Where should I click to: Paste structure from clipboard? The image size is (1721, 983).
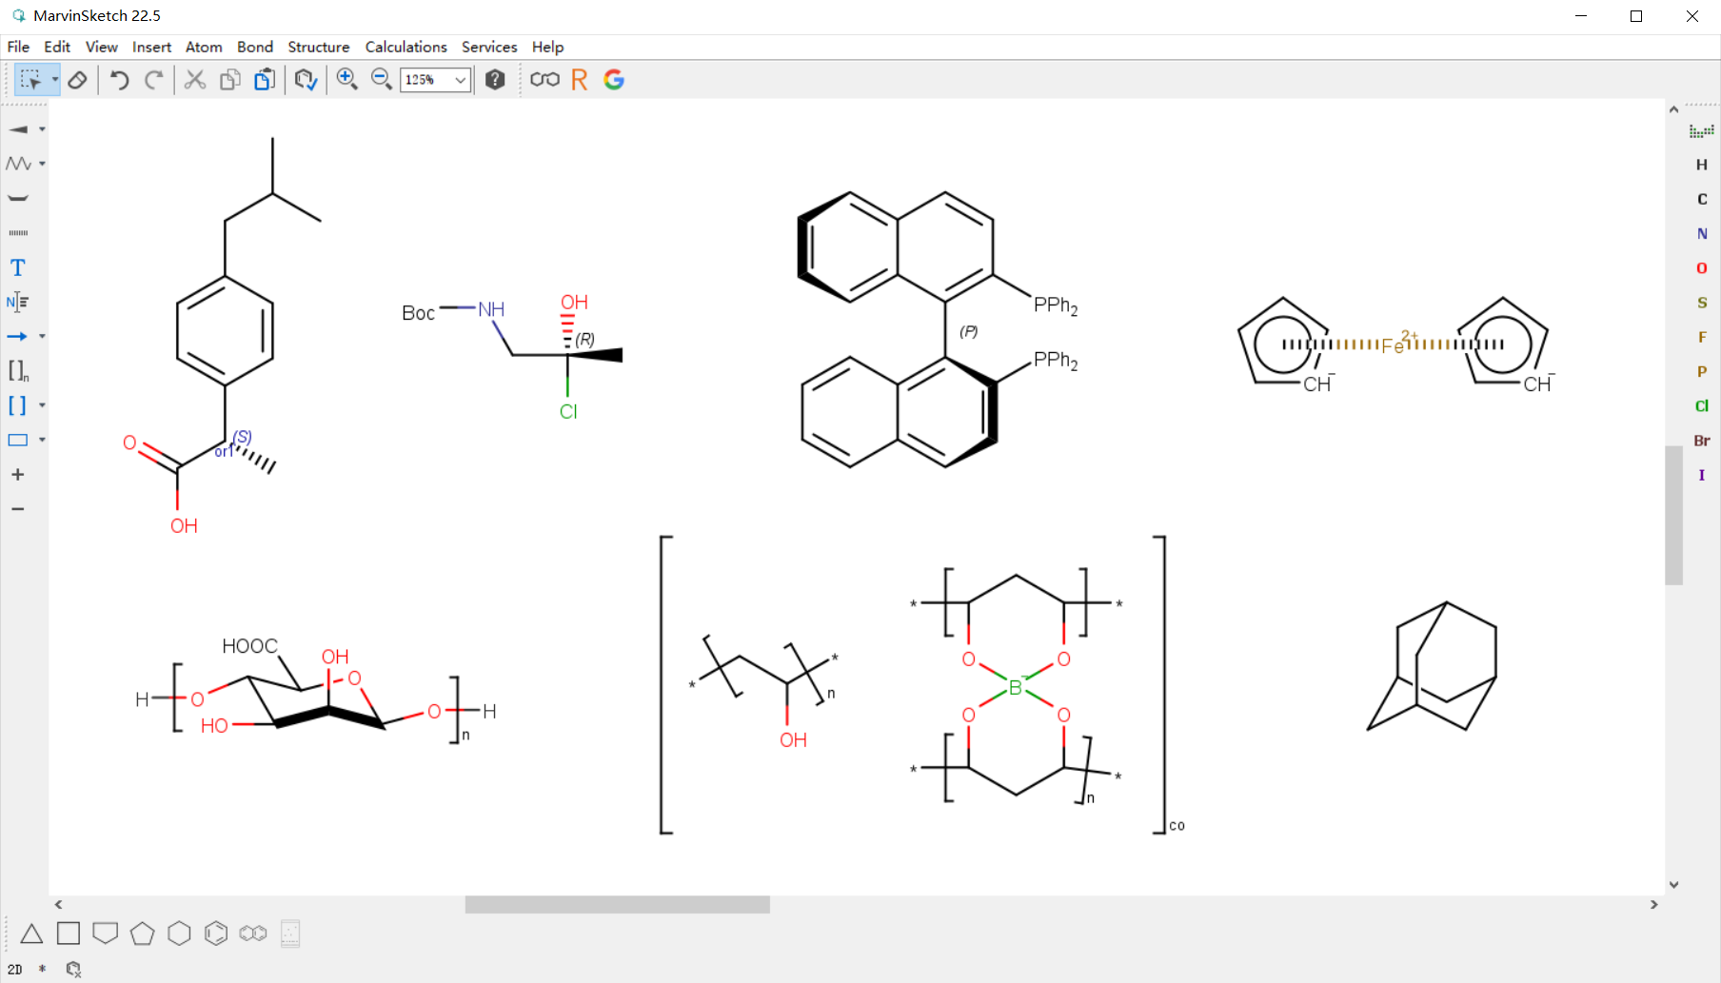point(265,80)
